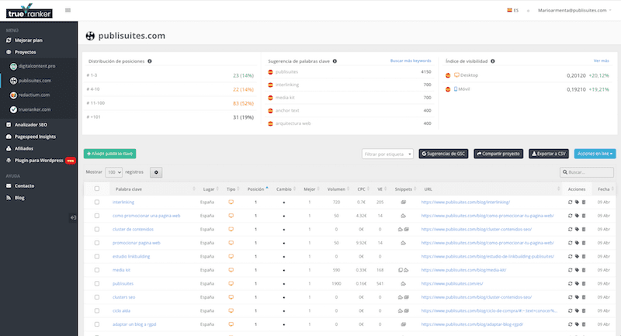This screenshot has width=621, height=336.
Task: Click globe icon beside publisuites.com heading
Action: click(x=90, y=36)
